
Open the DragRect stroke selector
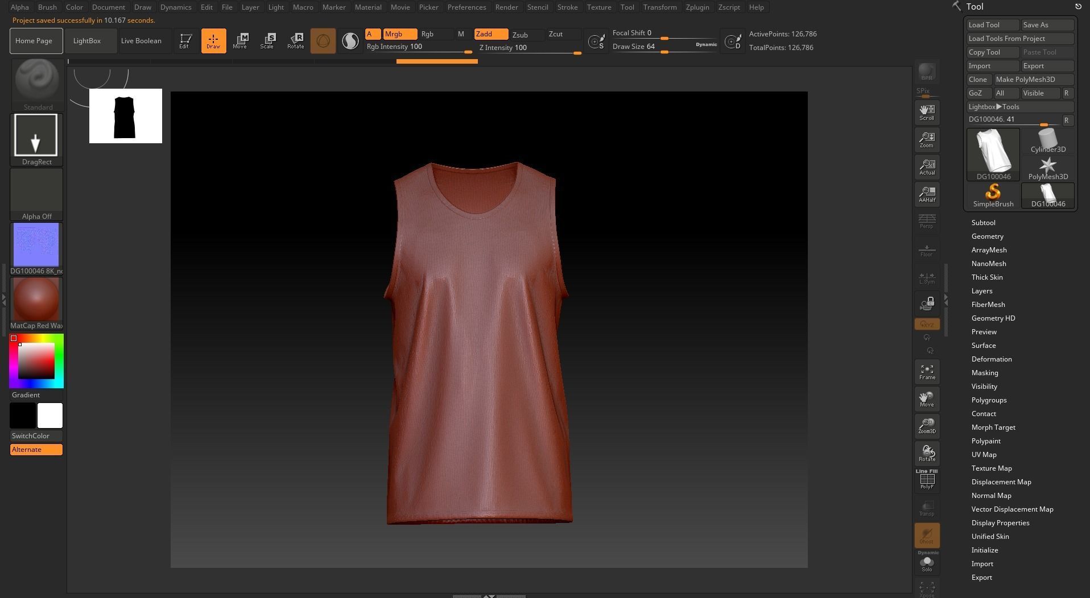click(36, 140)
